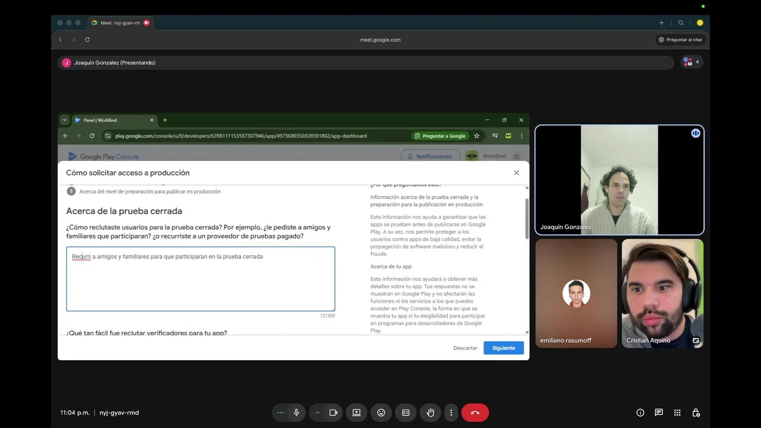Viewport: 761px width, 428px height.
Task: Click the WorkBind app name in header
Action: [x=494, y=156]
